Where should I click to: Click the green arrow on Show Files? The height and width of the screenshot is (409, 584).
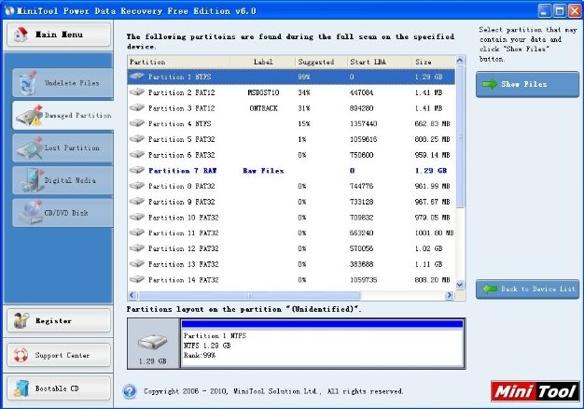click(490, 84)
